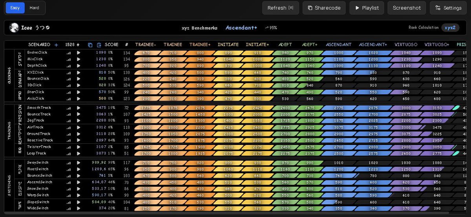Click the SCENARIO column header
Image resolution: width=471 pixels, height=217 pixels.
[x=39, y=45]
